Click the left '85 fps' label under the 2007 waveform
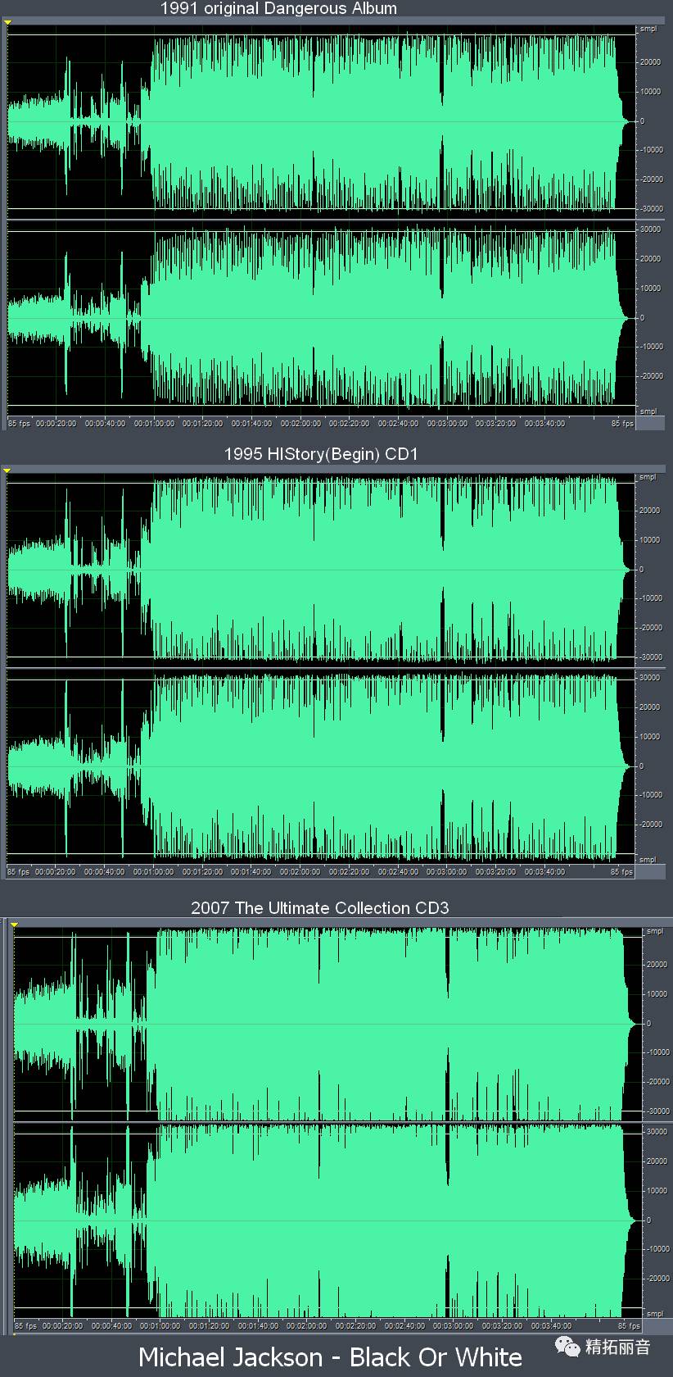The image size is (673, 1377). [x=25, y=1325]
